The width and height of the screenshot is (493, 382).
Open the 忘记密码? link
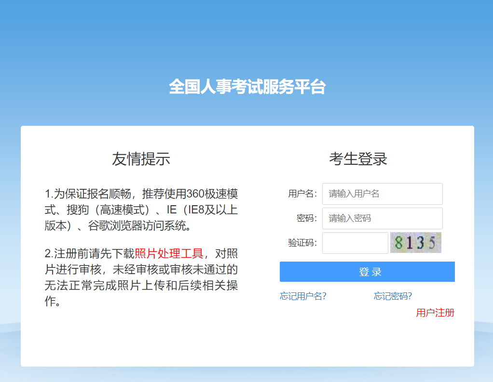point(393,296)
